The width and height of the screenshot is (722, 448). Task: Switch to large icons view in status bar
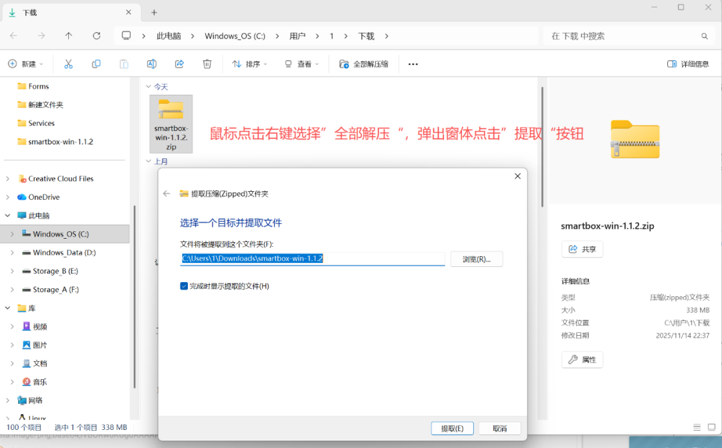pyautogui.click(x=711, y=427)
